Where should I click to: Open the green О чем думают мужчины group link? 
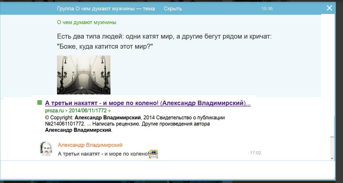pyautogui.click(x=87, y=22)
